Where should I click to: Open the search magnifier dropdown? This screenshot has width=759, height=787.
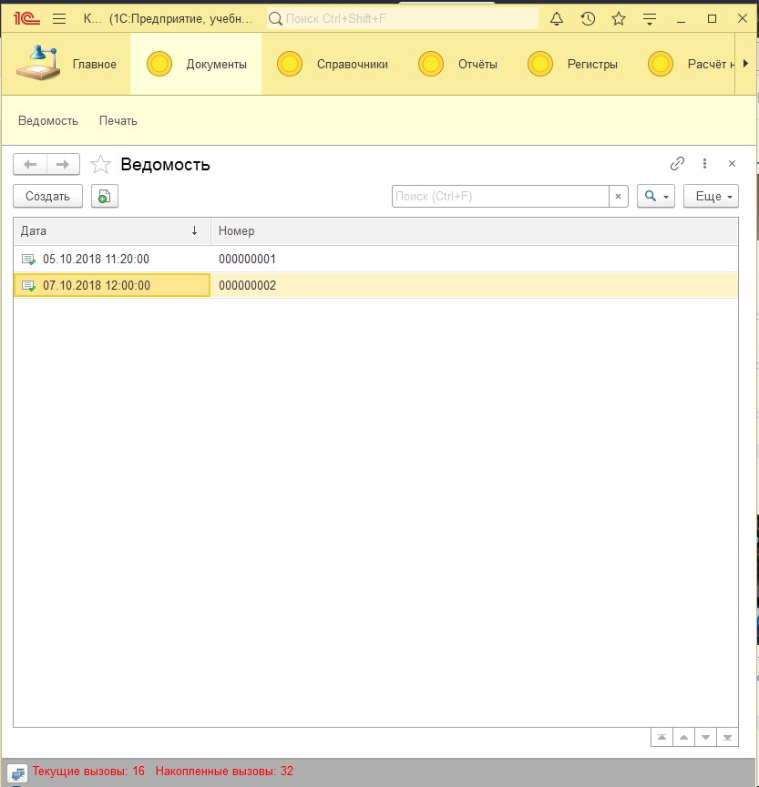pos(656,196)
